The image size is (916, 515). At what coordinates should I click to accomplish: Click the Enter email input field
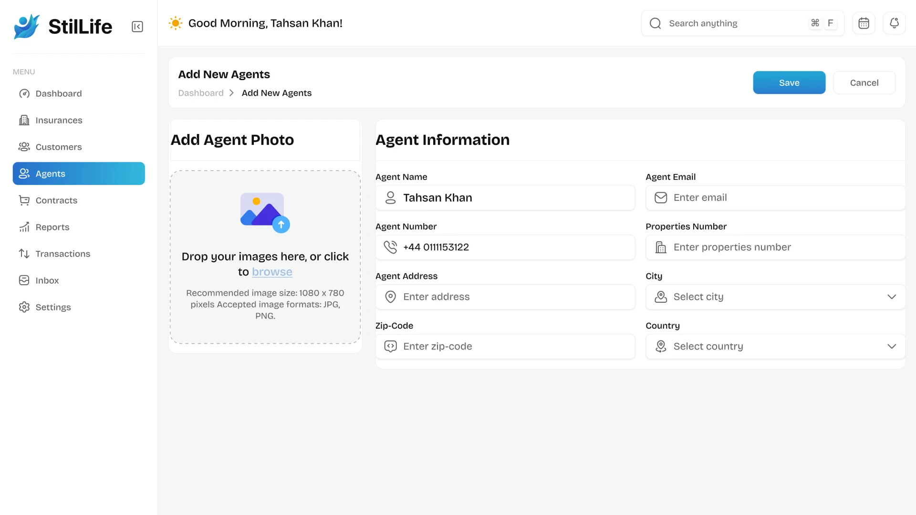[x=774, y=197]
